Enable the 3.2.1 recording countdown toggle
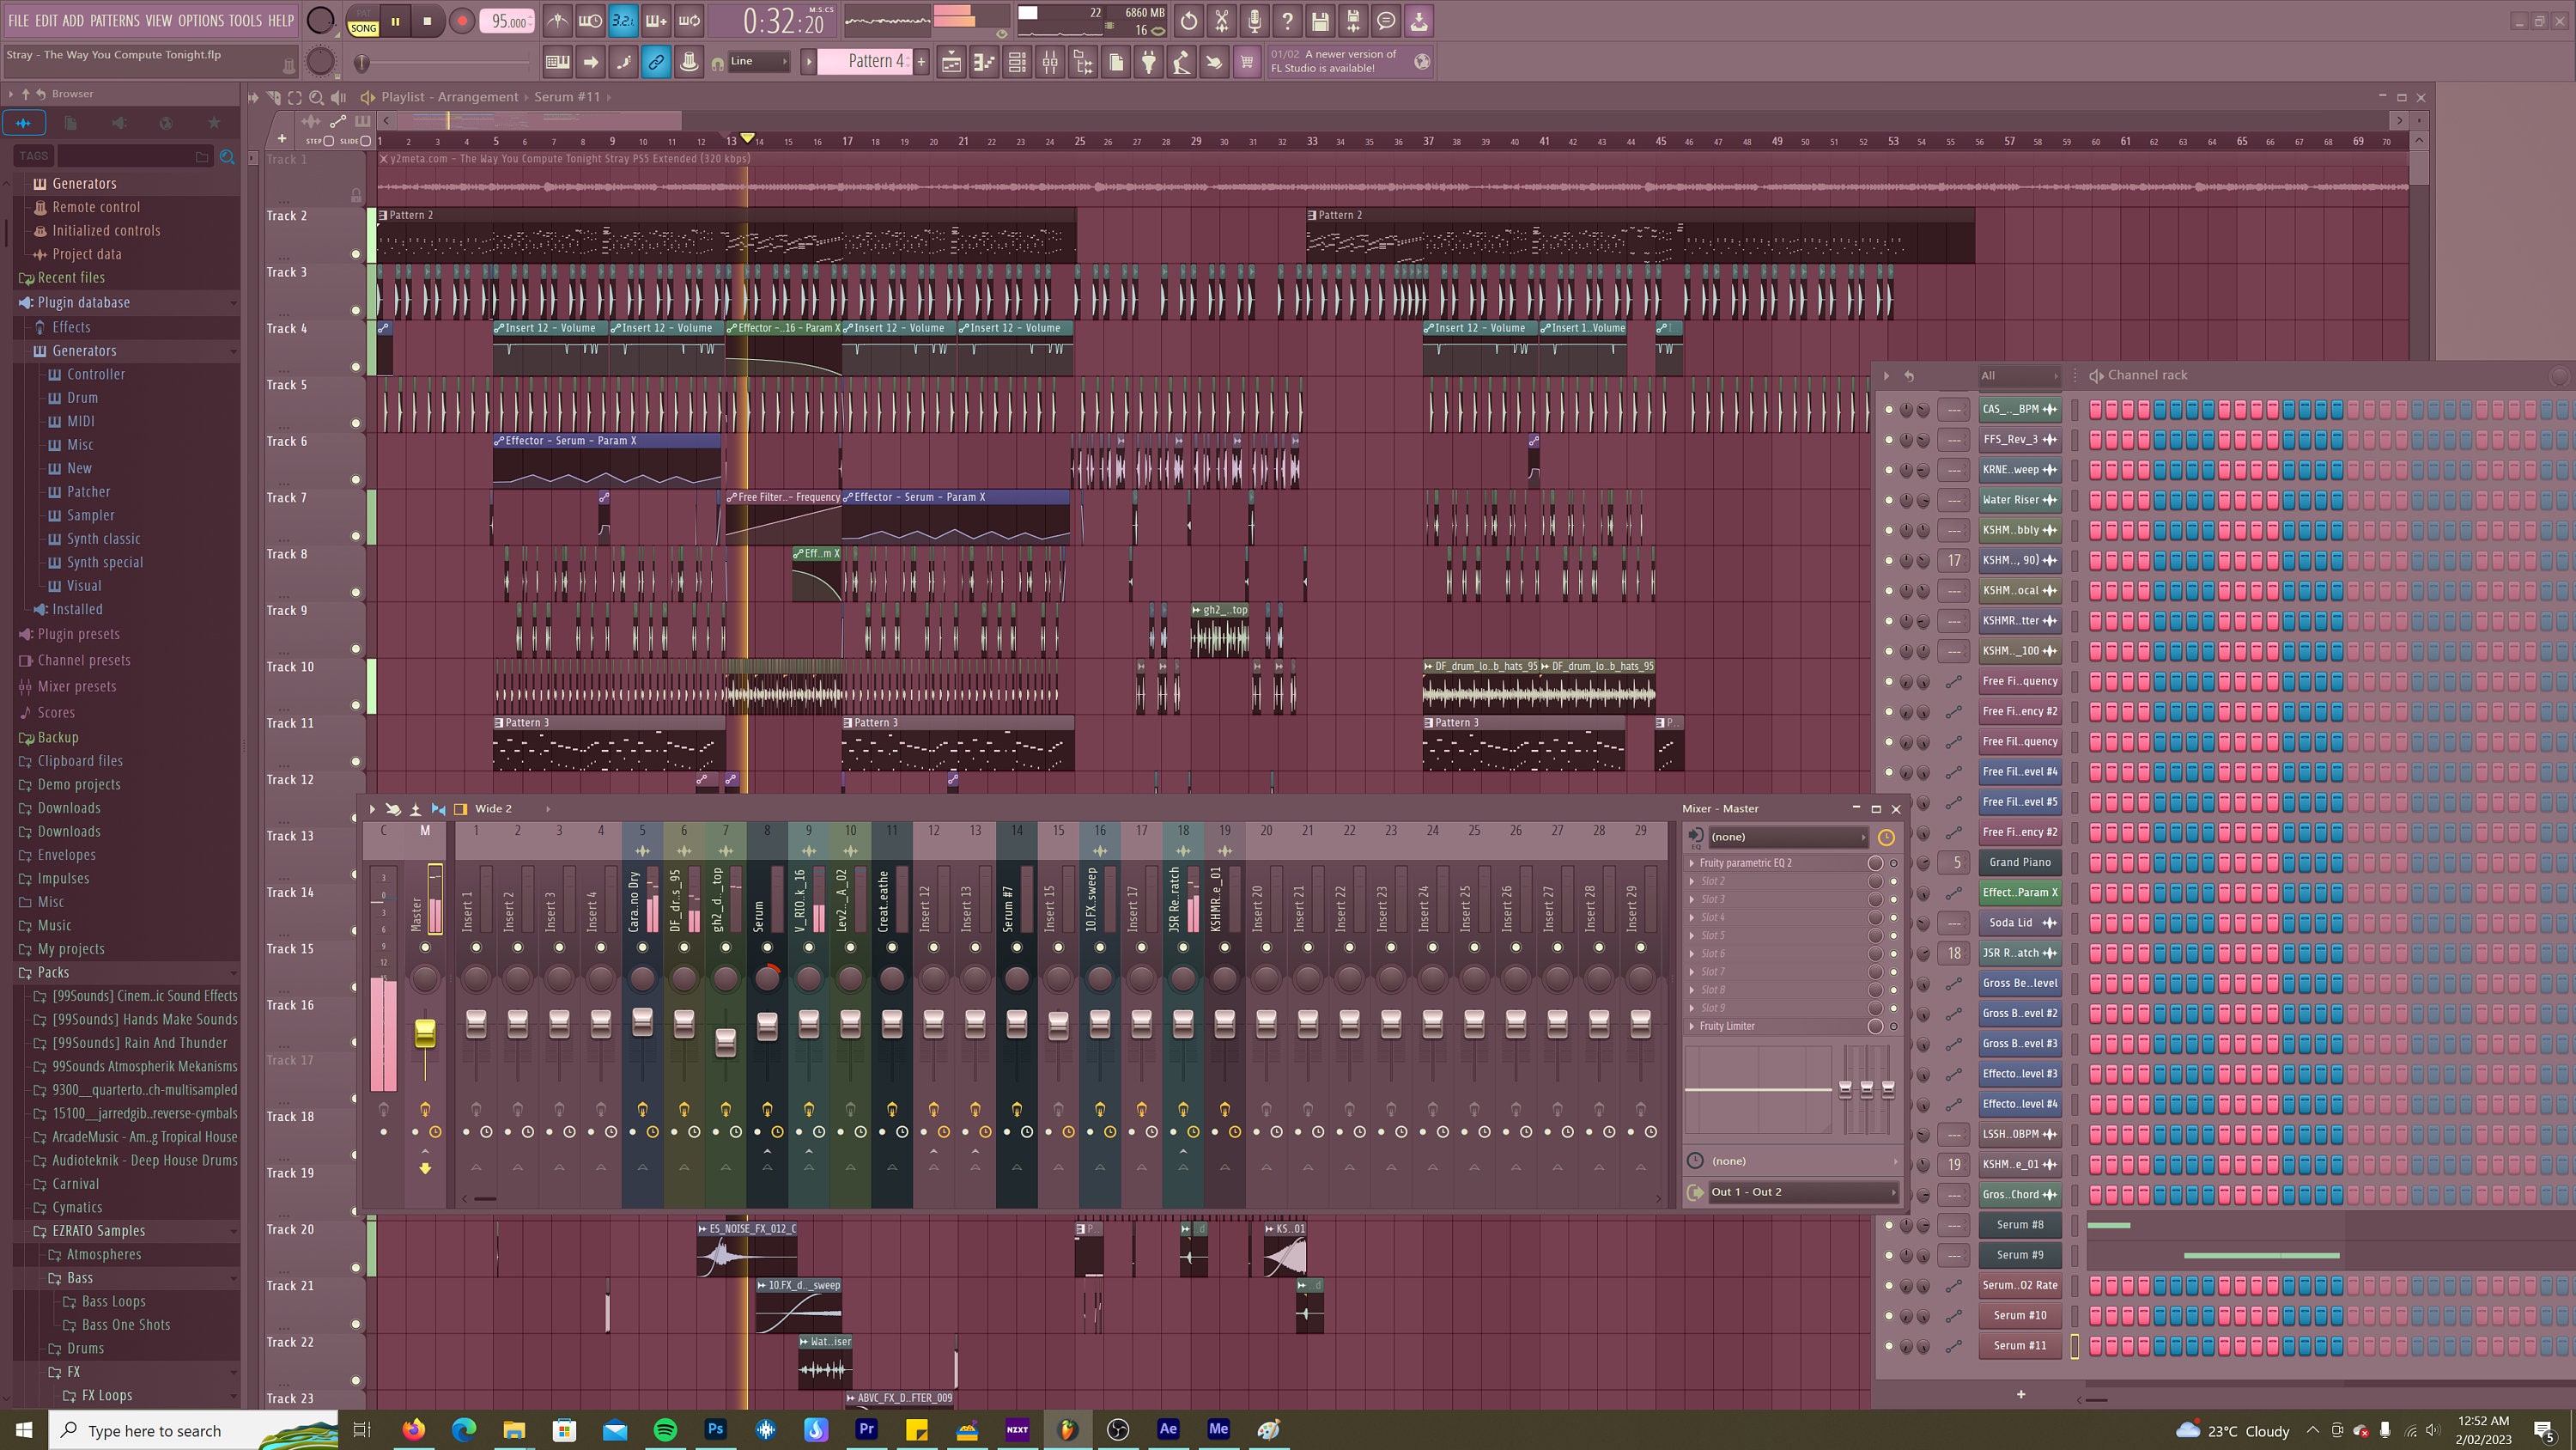The image size is (2576, 1450). click(622, 20)
